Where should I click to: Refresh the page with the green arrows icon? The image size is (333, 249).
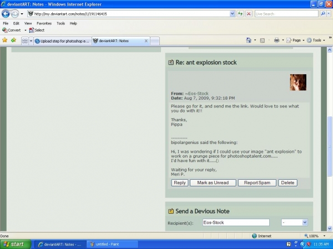pos(240,14)
